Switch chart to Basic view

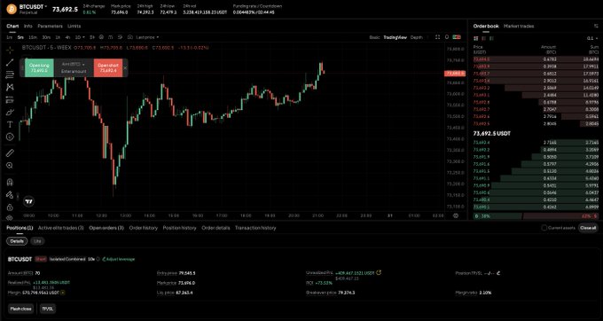tap(374, 37)
